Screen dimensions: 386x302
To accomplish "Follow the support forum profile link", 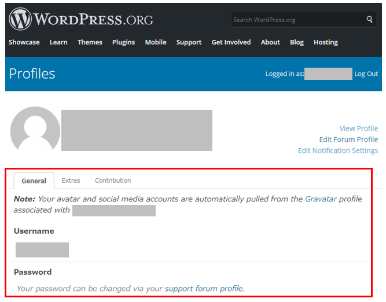I will (204, 289).
